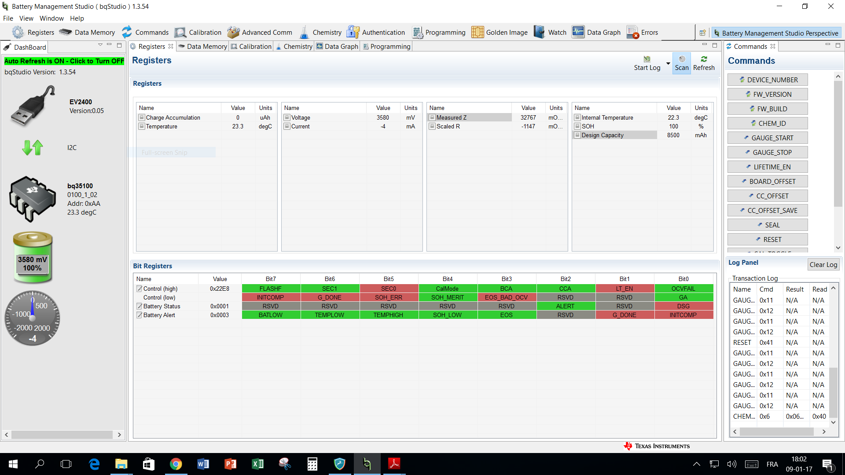Click the current meter dial
This screenshot has height=475, width=845.
tap(32, 318)
